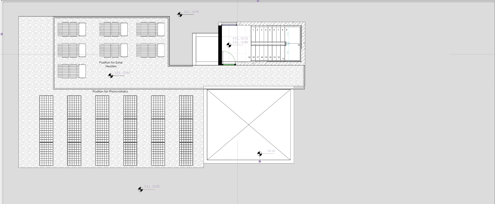Viewport: 495px width, 204px height.
Task: Click the "F.F.L. 13.15" level text
Action: click(x=240, y=39)
